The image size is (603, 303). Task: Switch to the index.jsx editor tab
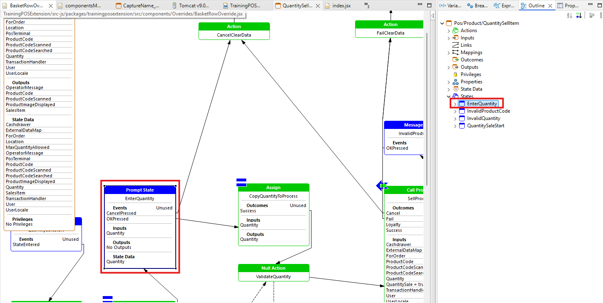point(341,6)
